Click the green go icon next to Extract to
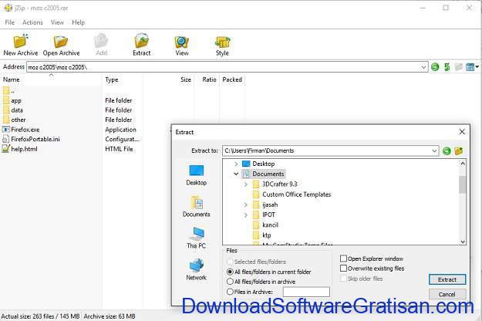 tap(447, 151)
